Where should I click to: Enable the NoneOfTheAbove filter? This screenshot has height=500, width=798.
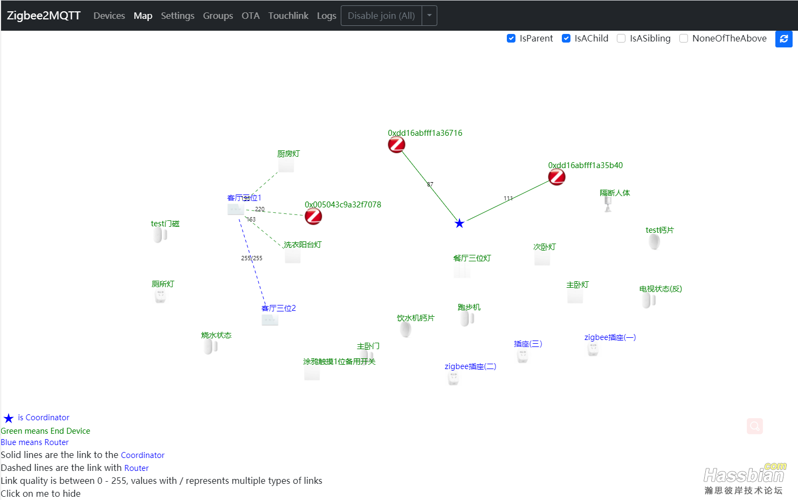[684, 38]
